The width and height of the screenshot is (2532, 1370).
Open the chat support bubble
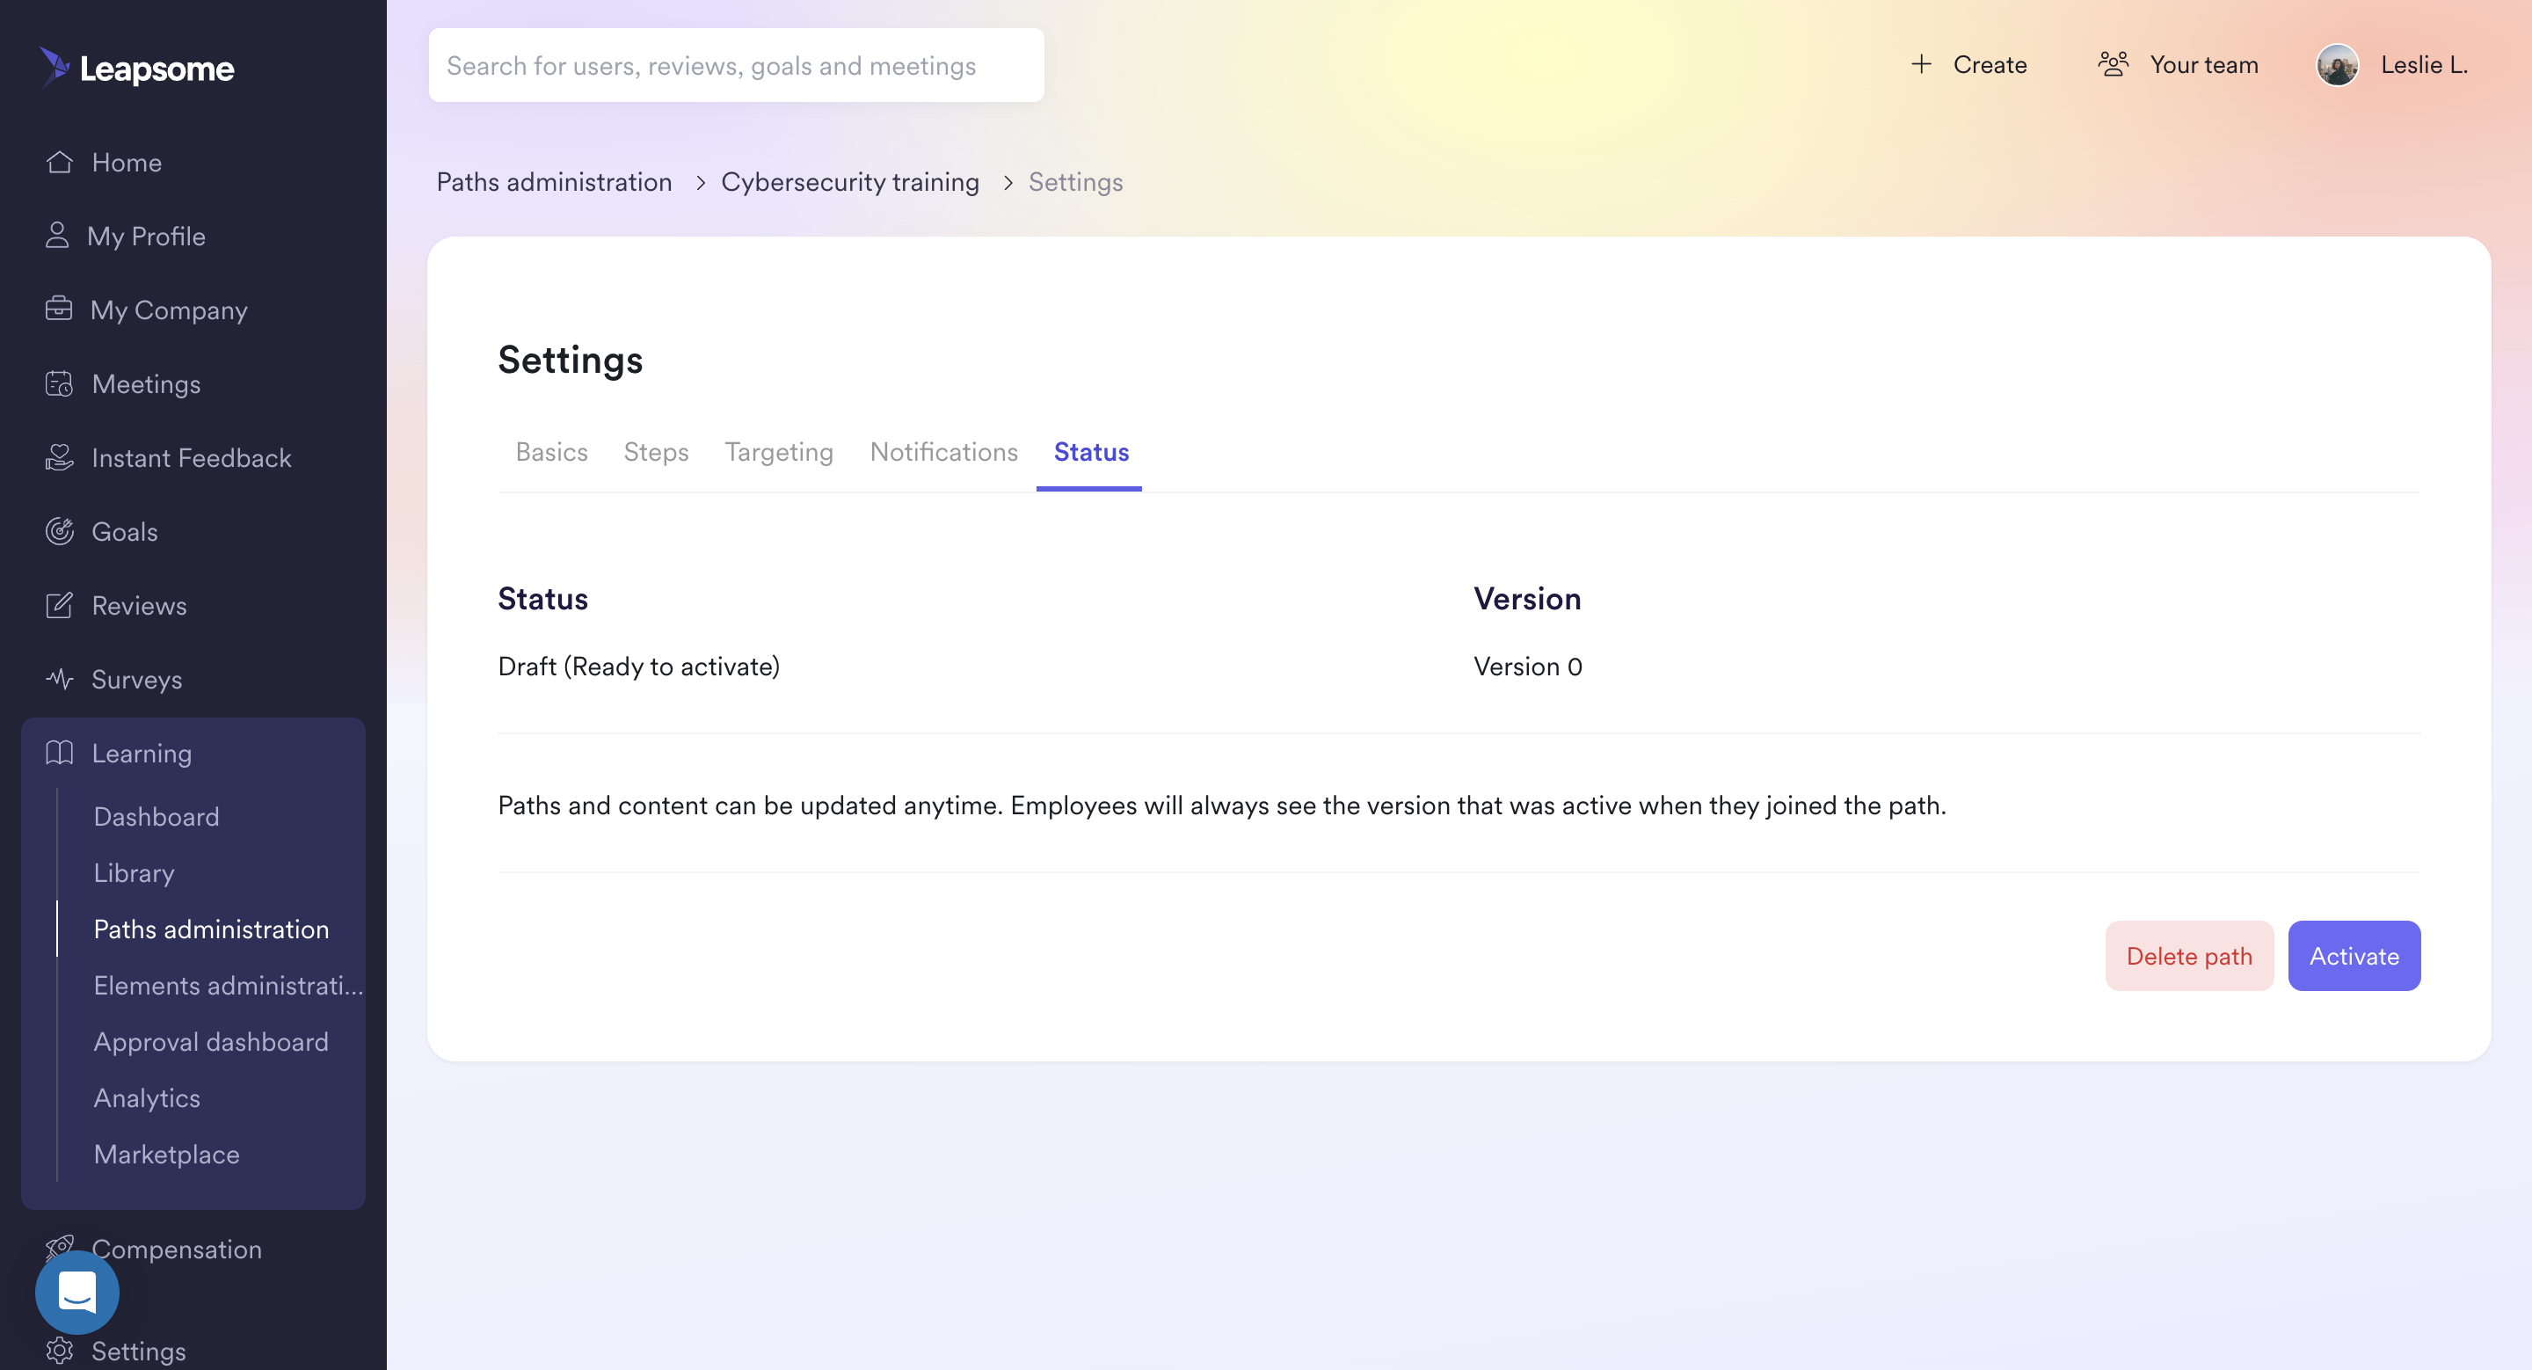77,1292
